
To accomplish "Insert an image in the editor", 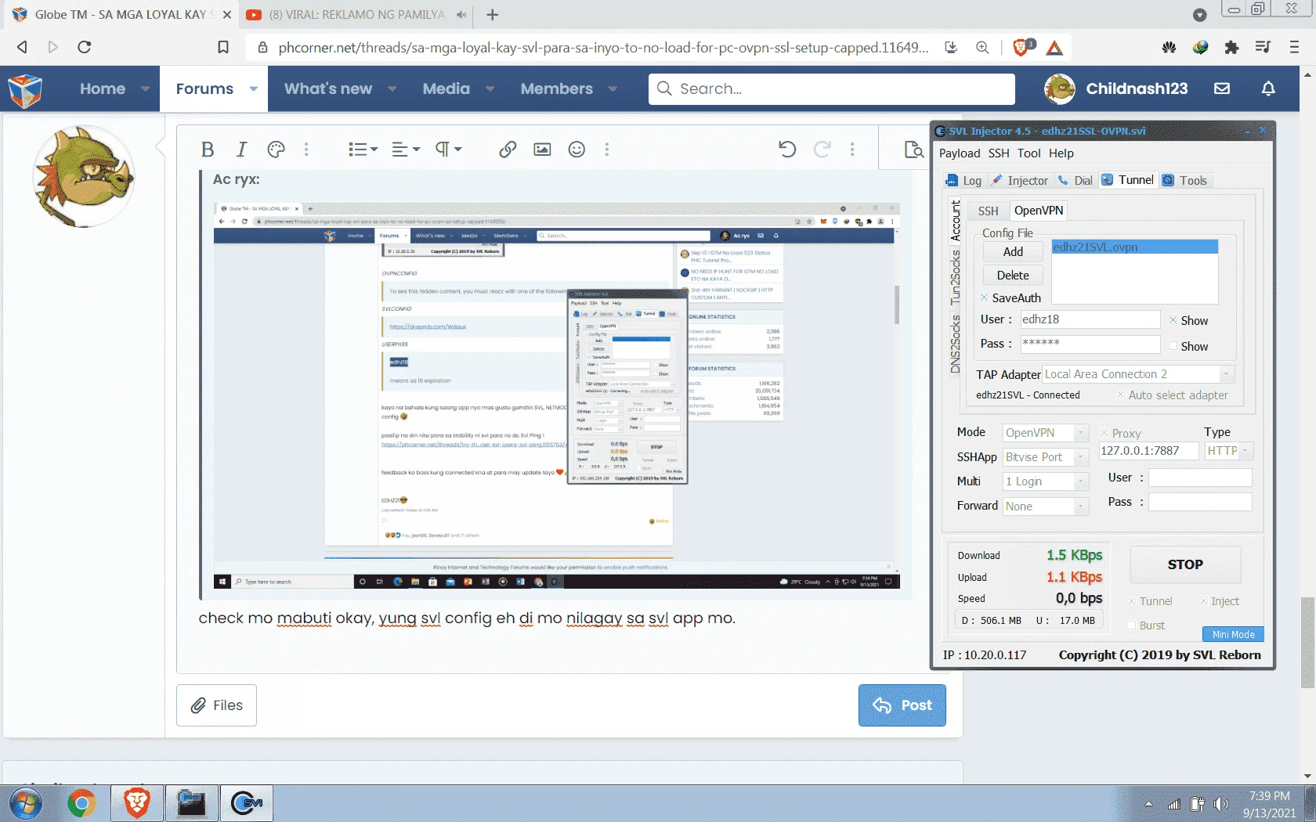I will tap(542, 149).
